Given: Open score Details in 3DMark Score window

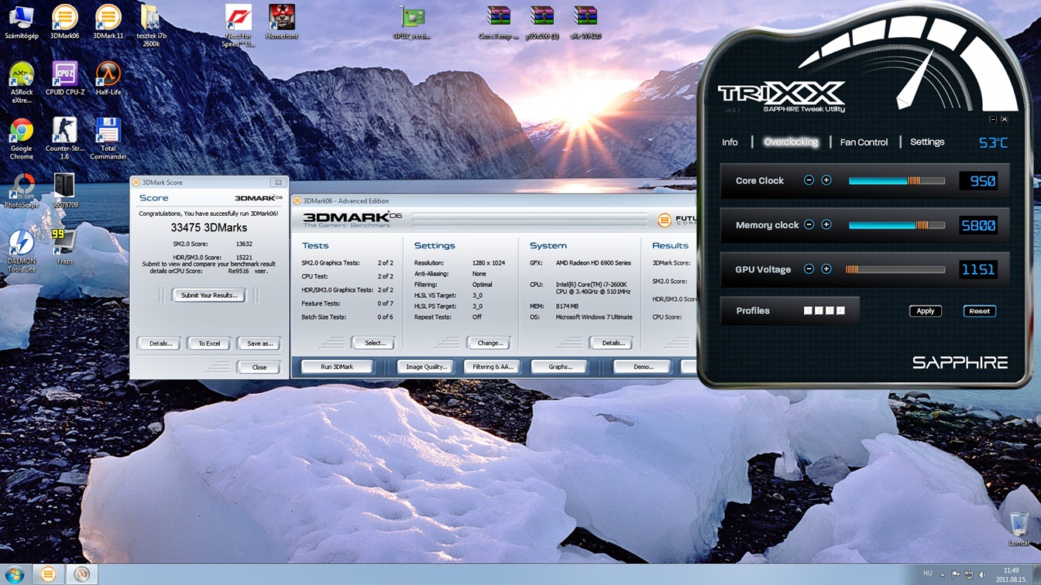Looking at the screenshot, I should click(x=161, y=344).
